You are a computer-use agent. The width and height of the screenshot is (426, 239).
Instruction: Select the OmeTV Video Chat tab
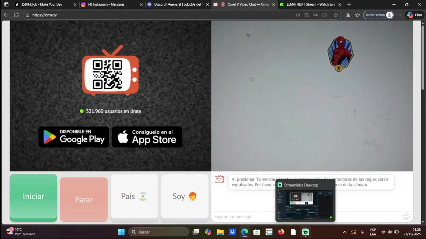[x=245, y=5]
